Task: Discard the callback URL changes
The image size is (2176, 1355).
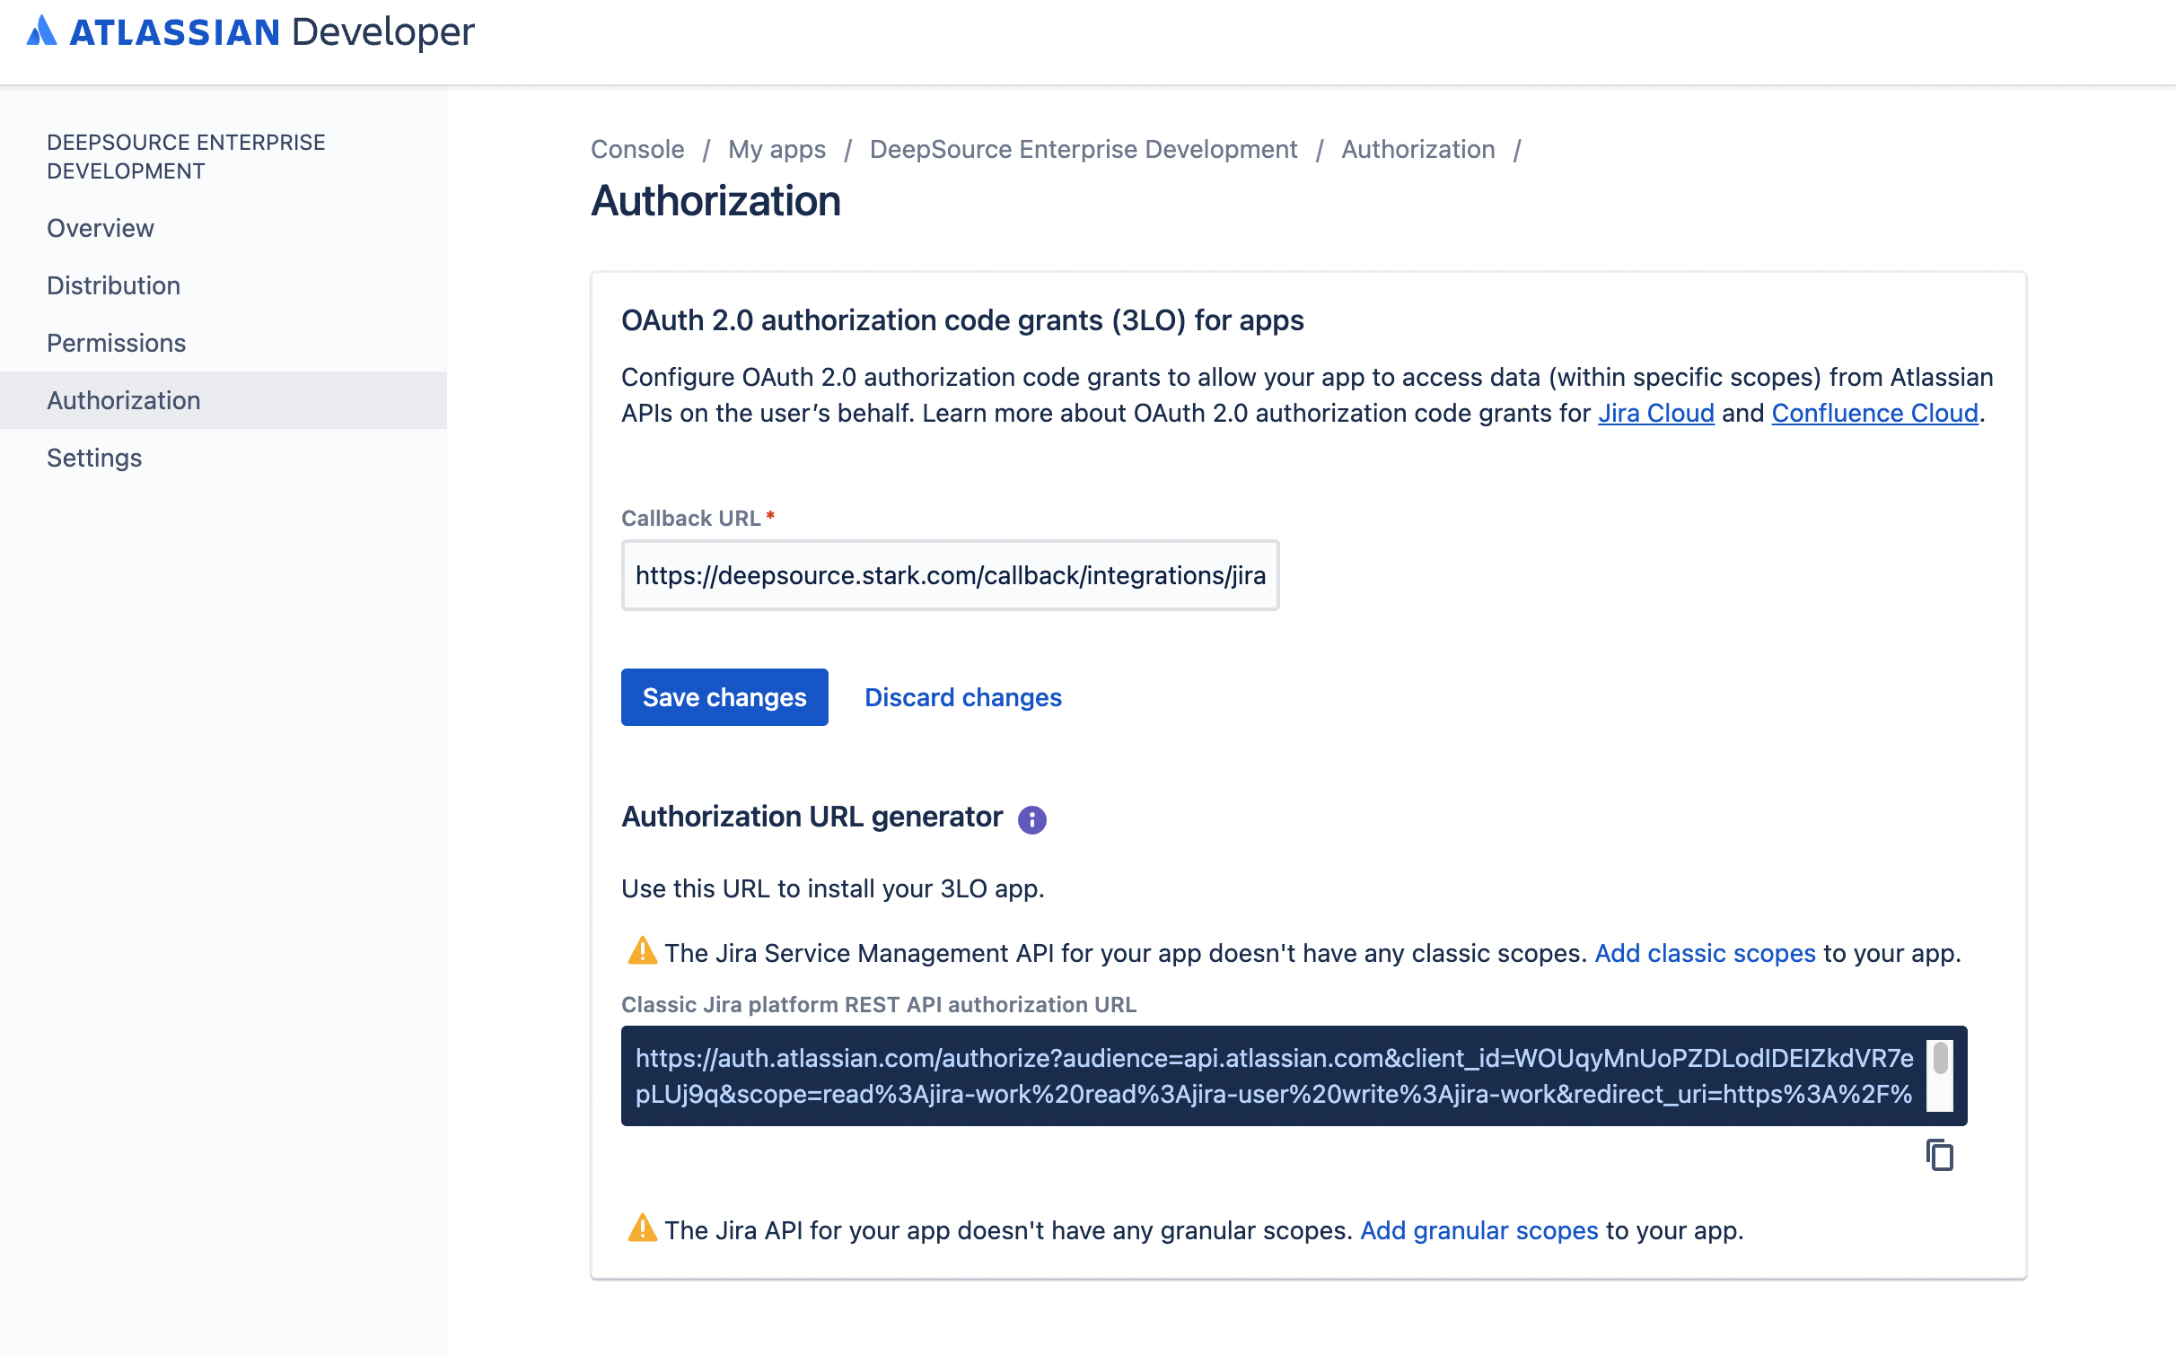Action: click(x=961, y=697)
